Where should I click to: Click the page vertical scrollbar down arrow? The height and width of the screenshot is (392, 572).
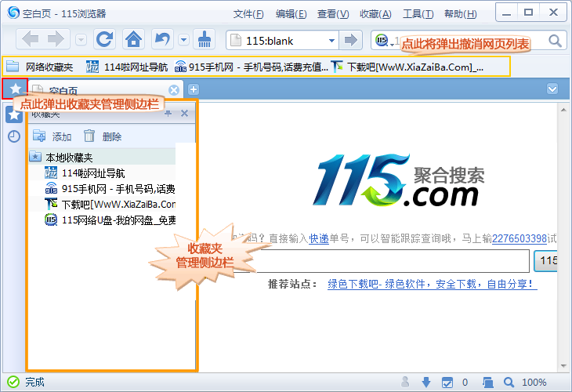(x=563, y=365)
